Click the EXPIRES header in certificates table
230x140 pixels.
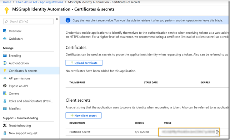pyautogui.click(x=205, y=82)
